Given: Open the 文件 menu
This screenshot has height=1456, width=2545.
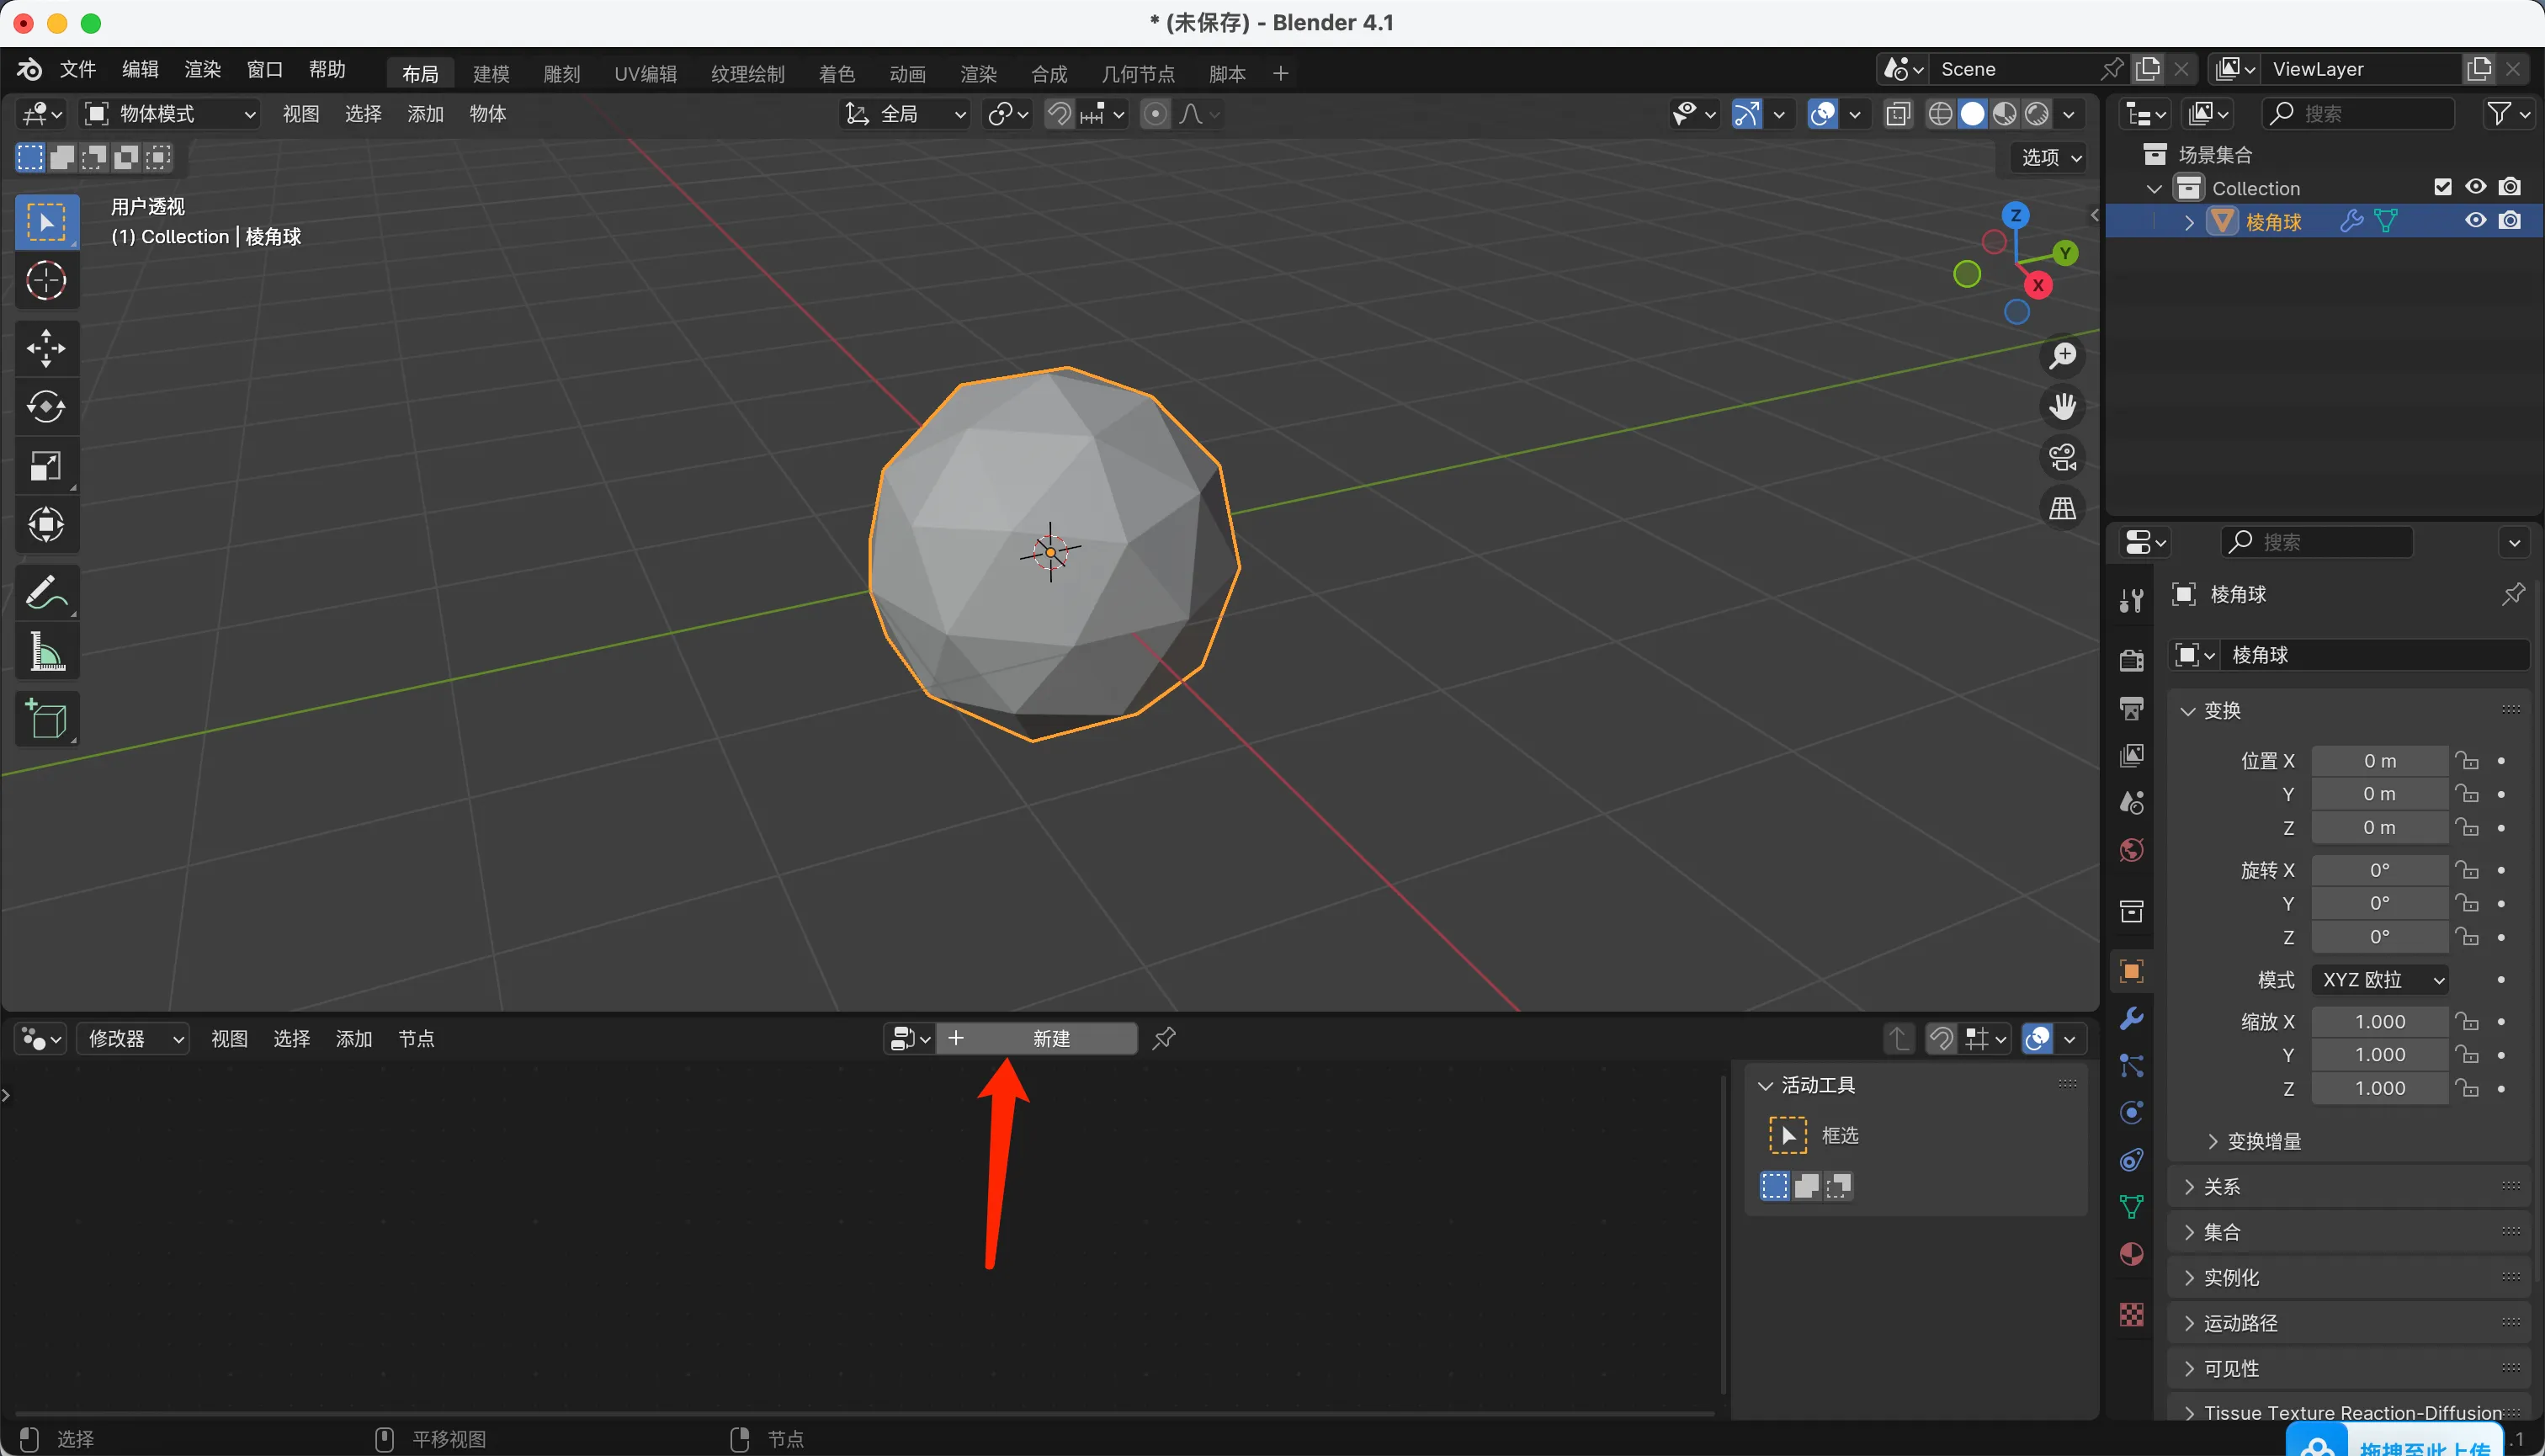Looking at the screenshot, I should coord(77,69).
